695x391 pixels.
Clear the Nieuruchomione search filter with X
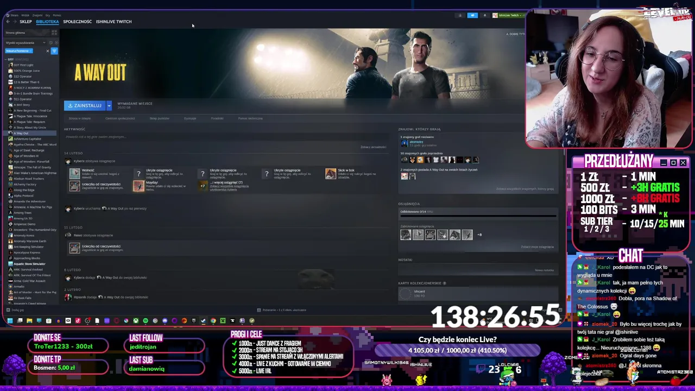[47, 51]
